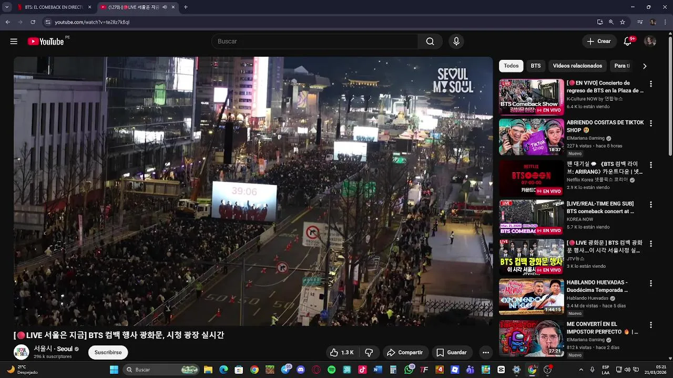Open options for Netflix Korea ARIRANG video
This screenshot has width=673, height=378.
point(651,164)
